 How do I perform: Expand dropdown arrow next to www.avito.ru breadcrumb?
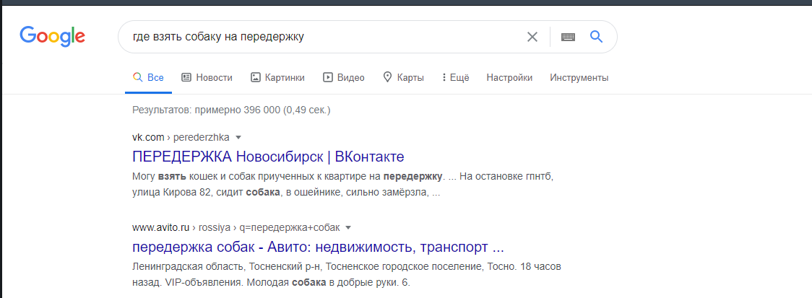tap(348, 227)
